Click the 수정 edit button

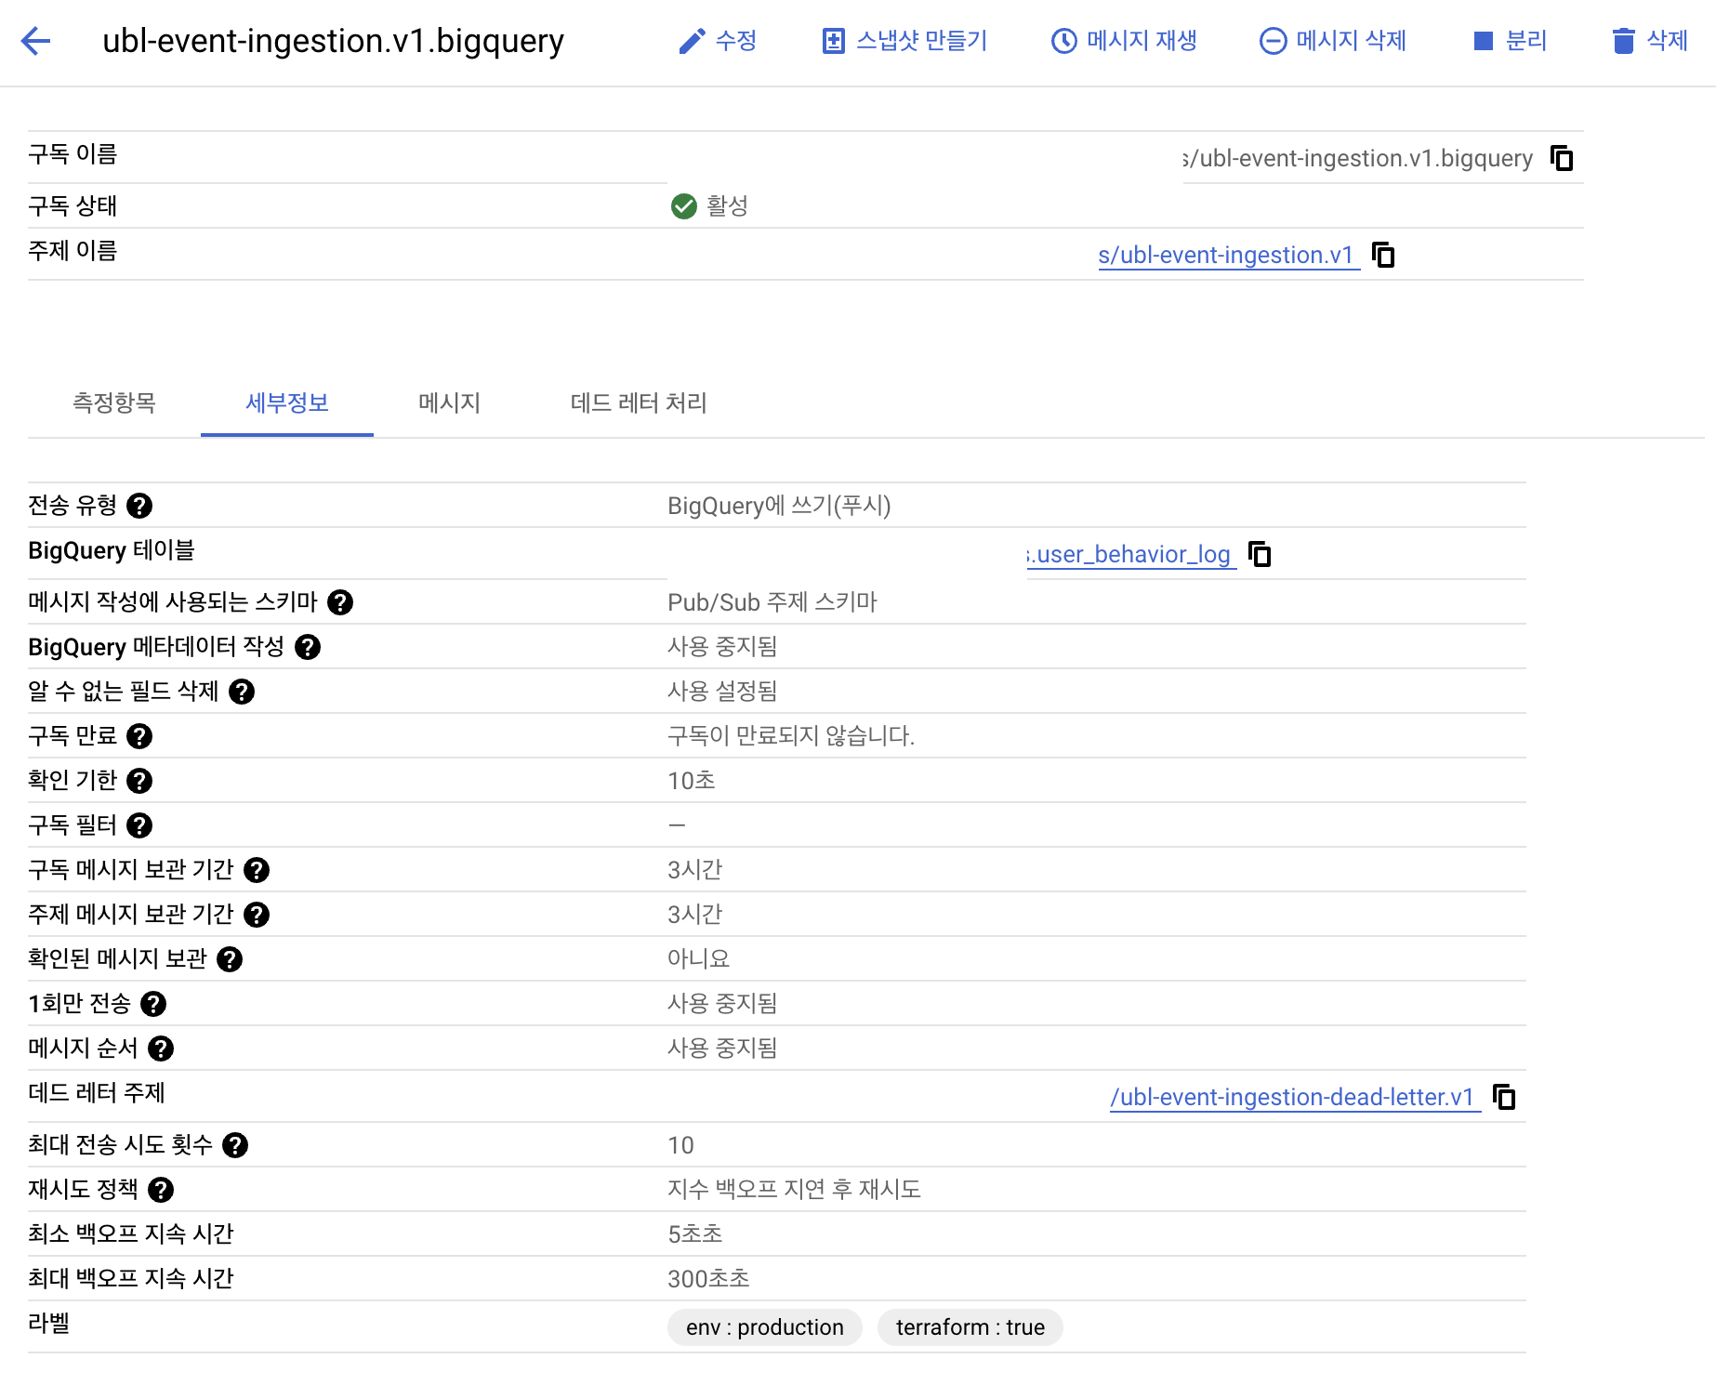pos(718,41)
